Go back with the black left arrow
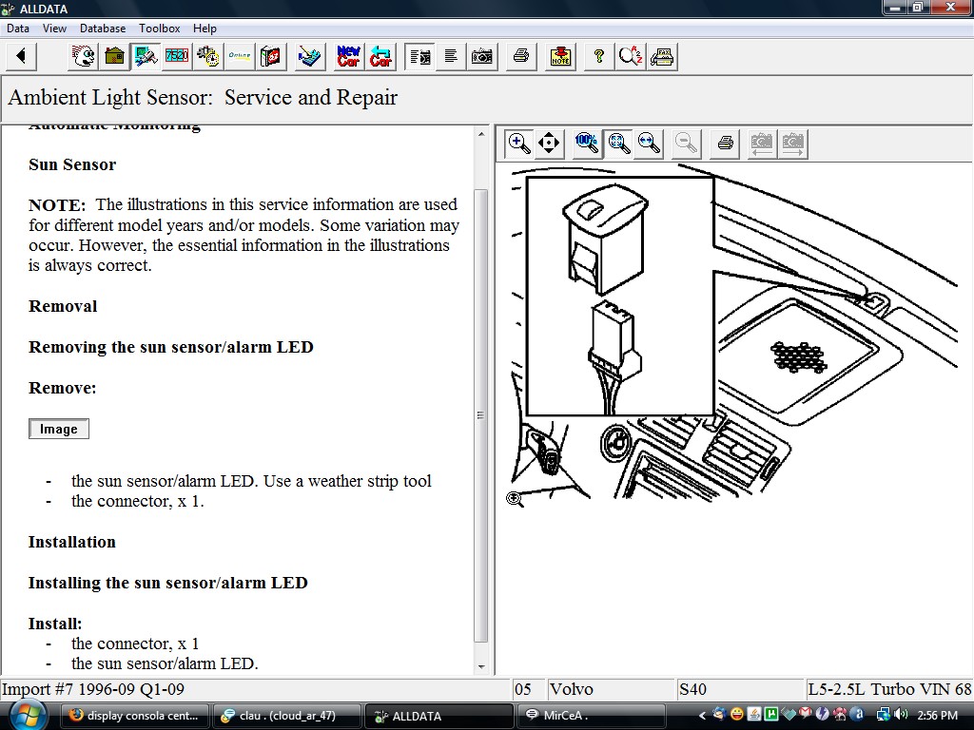This screenshot has height=730, width=974. (x=21, y=56)
